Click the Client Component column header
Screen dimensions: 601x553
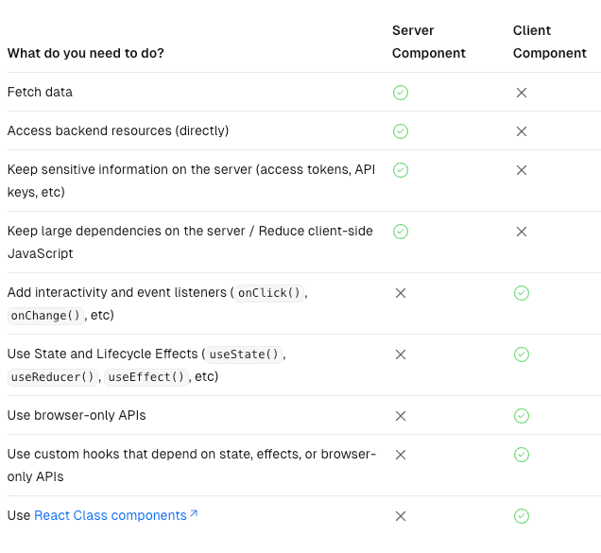pyautogui.click(x=550, y=42)
